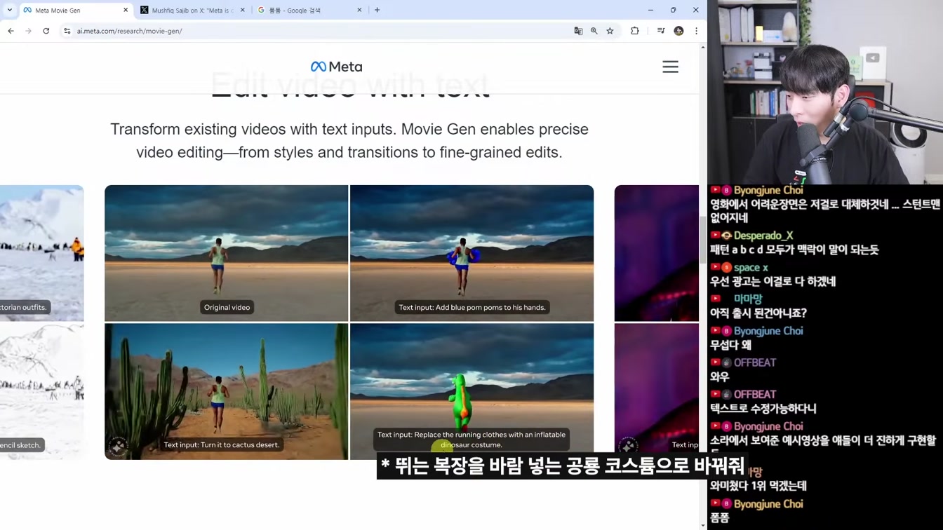The height and width of the screenshot is (530, 943).
Task: Bookmark this page with star icon
Action: (610, 31)
